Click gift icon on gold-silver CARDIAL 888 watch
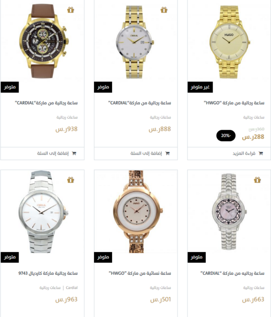The height and width of the screenshot is (317, 271). [x=164, y=10]
